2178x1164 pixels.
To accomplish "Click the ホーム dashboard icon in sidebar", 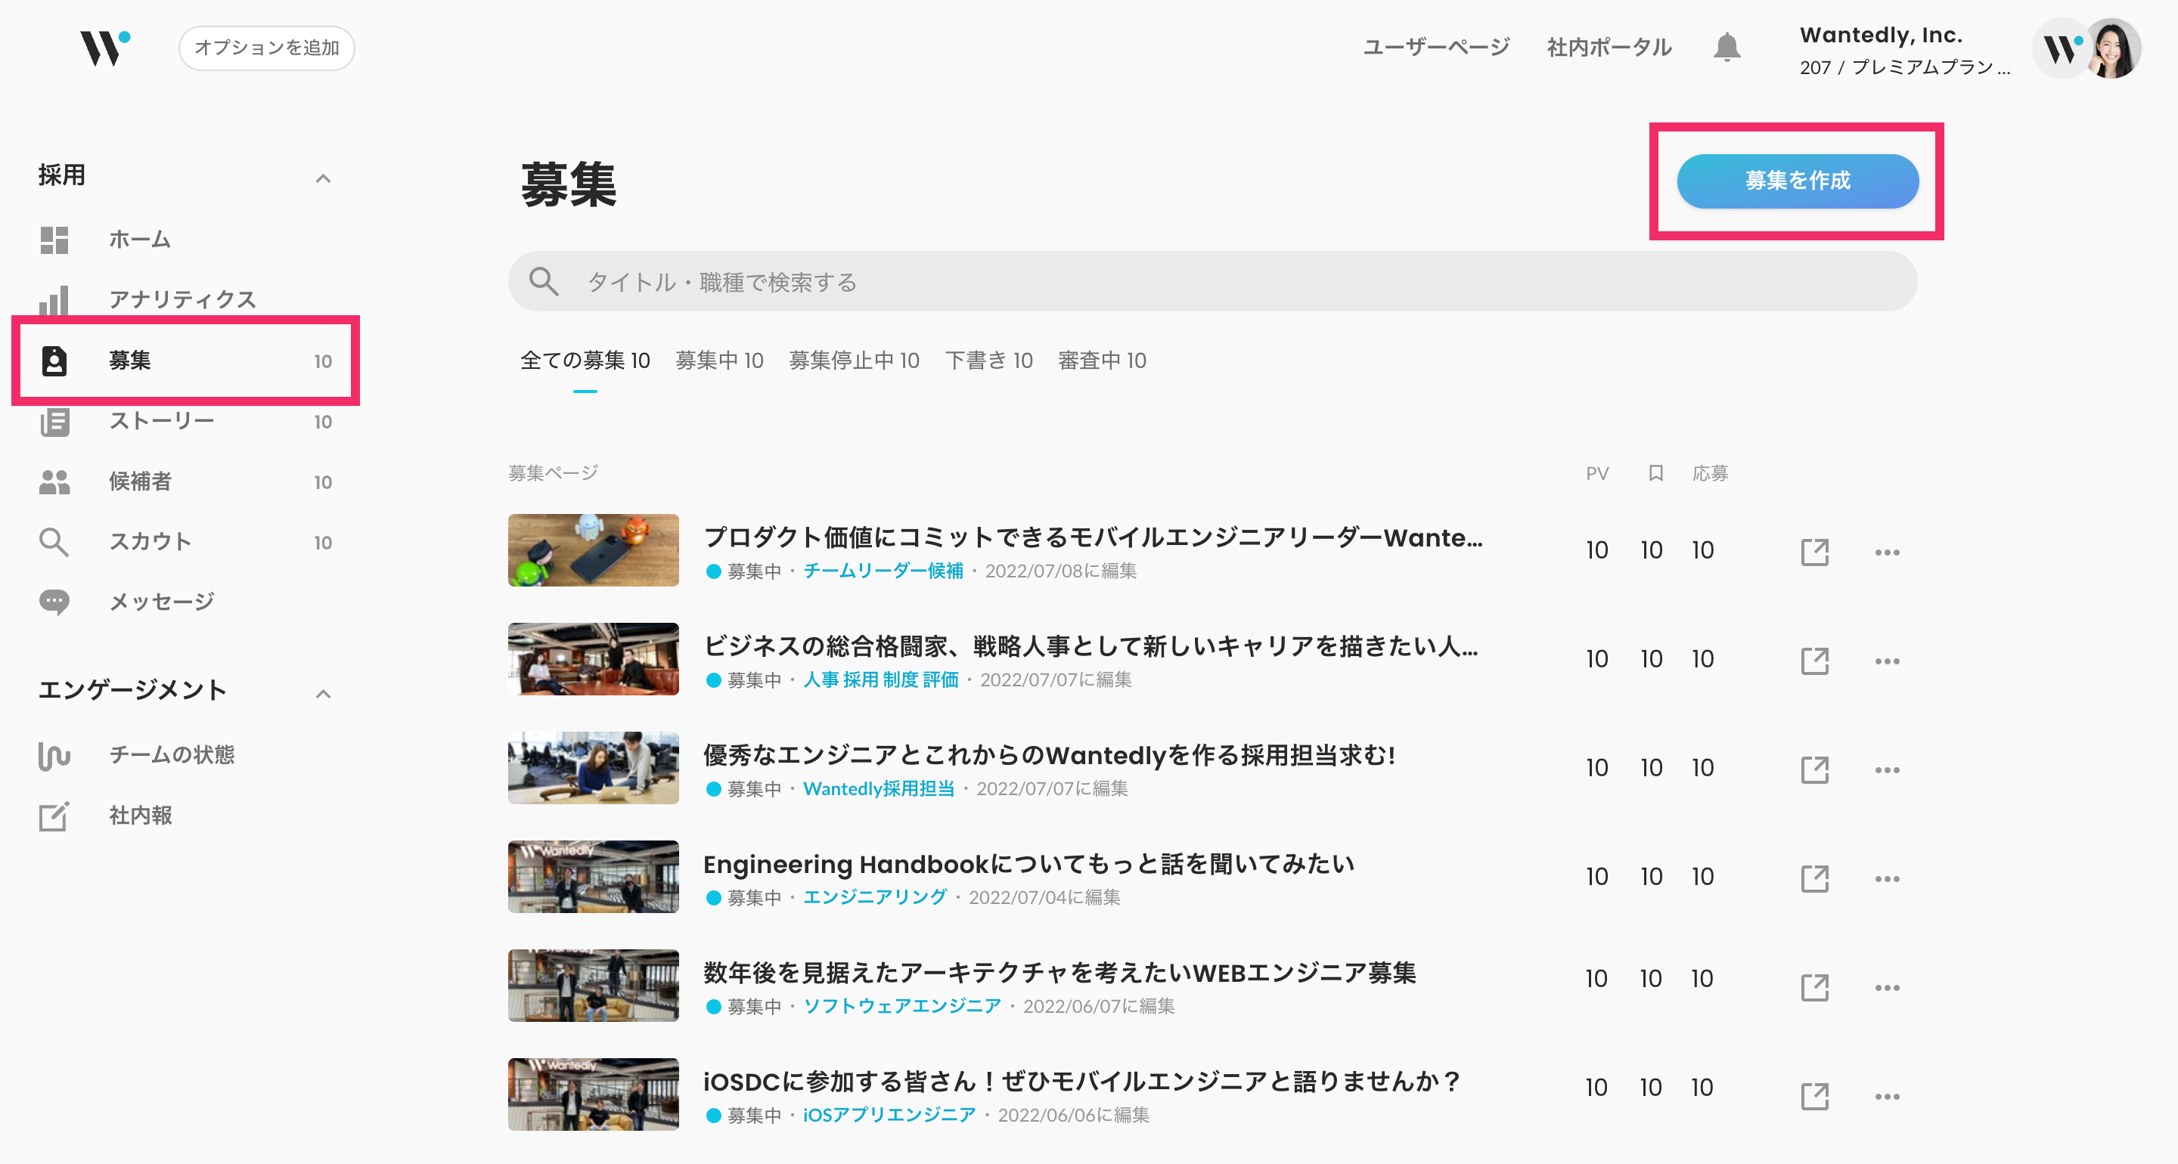I will [54, 240].
